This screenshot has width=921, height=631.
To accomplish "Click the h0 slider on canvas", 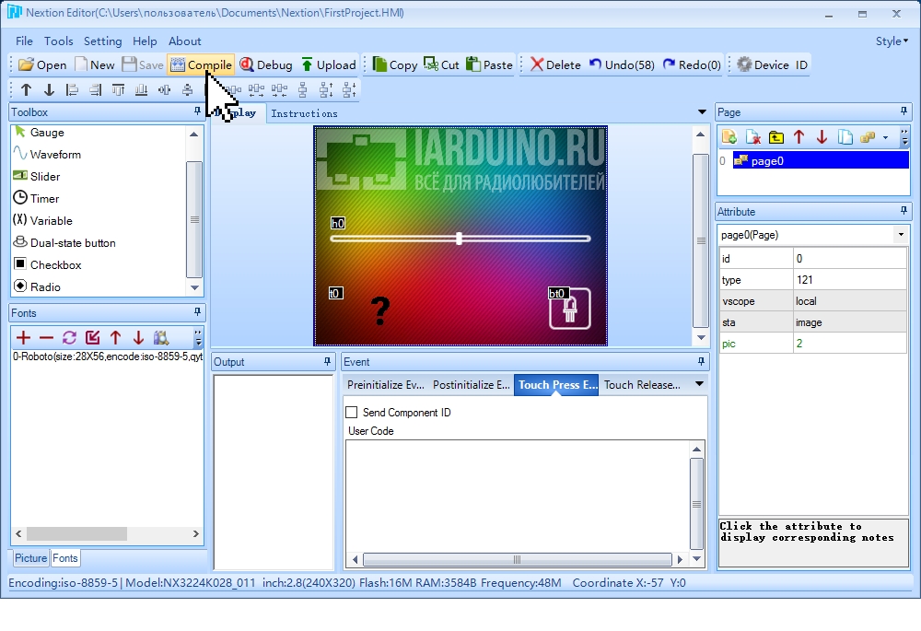I will (x=460, y=238).
